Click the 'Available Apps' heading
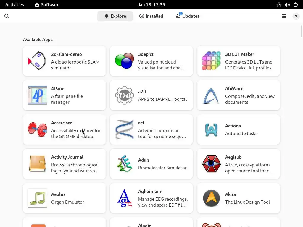 [x=38, y=40]
